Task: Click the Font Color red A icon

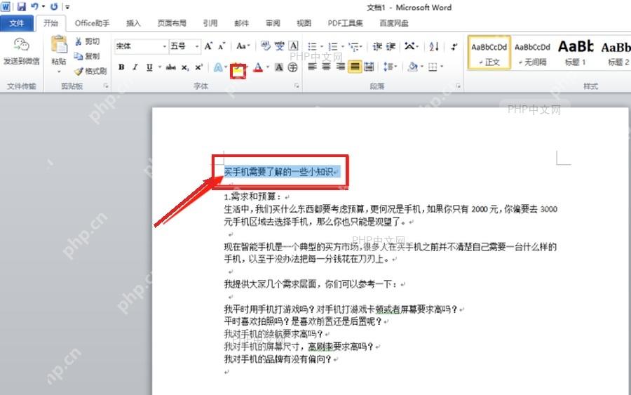Action: (x=258, y=67)
